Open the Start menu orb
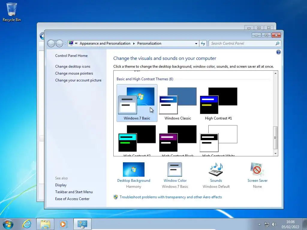 click(8, 224)
